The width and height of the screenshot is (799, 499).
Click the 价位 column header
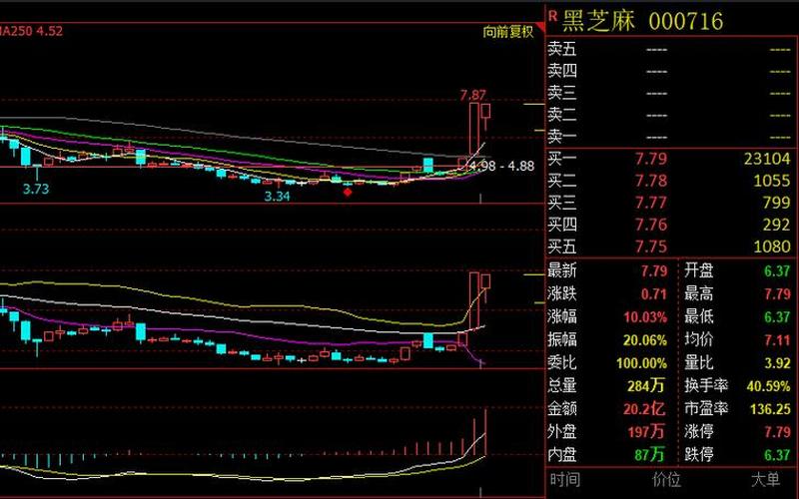pyautogui.click(x=666, y=480)
